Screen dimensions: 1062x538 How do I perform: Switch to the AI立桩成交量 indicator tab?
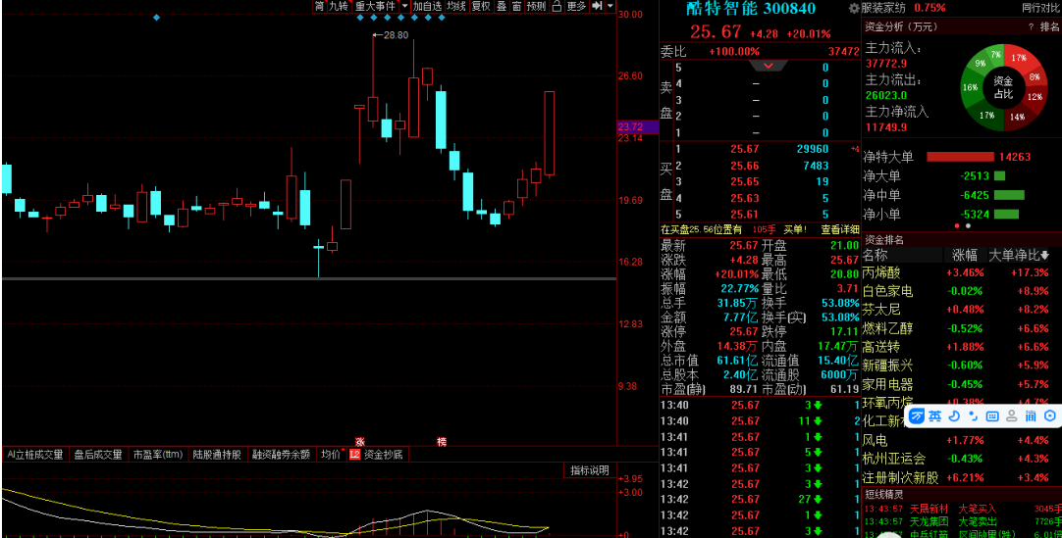pyautogui.click(x=35, y=454)
